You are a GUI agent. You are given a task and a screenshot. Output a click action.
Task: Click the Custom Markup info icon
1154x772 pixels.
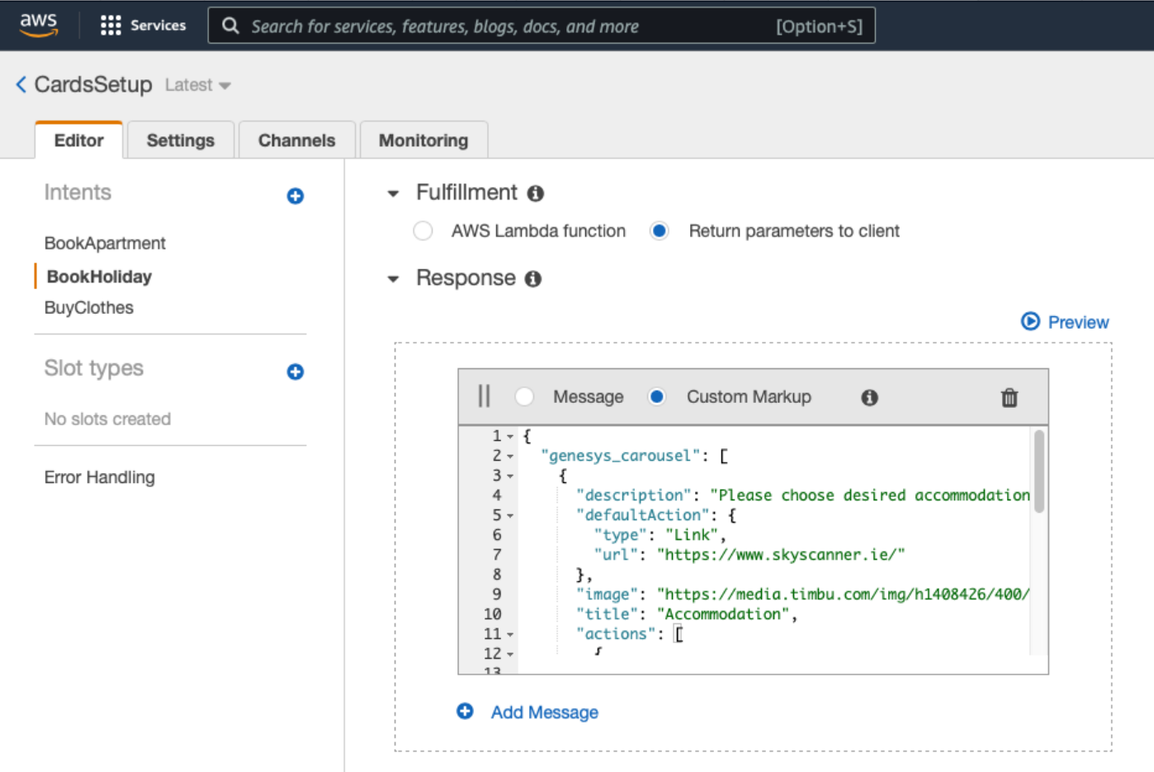(869, 397)
